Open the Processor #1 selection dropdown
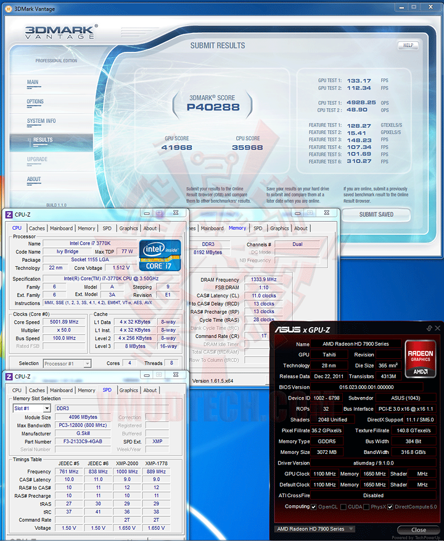Image resolution: width=444 pixels, height=541 pixels. (x=67, y=364)
